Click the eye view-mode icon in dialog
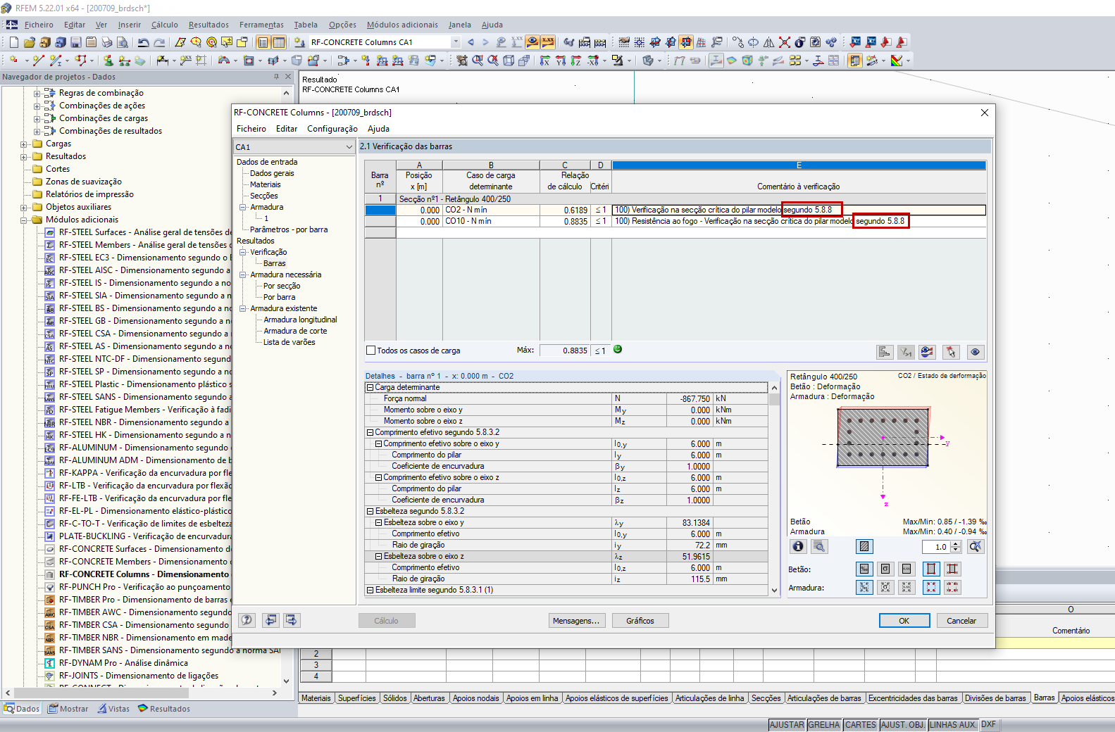This screenshot has width=1115, height=732. 975,352
